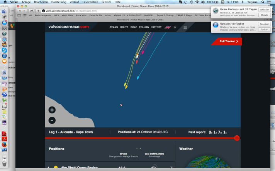The height and width of the screenshot is (171, 275).
Task: Open the Fleur de Lis bookmark
Action: (x=95, y=15)
